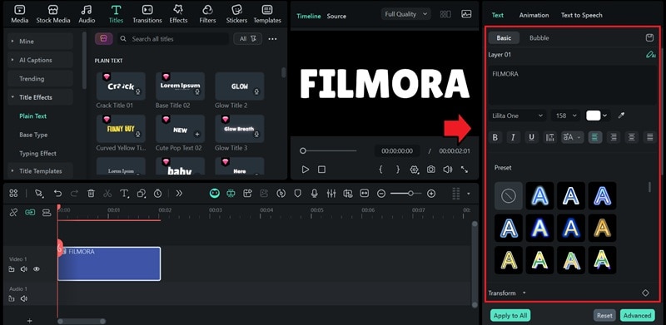Open Advanced text editing
The height and width of the screenshot is (325, 666).
[x=637, y=315]
